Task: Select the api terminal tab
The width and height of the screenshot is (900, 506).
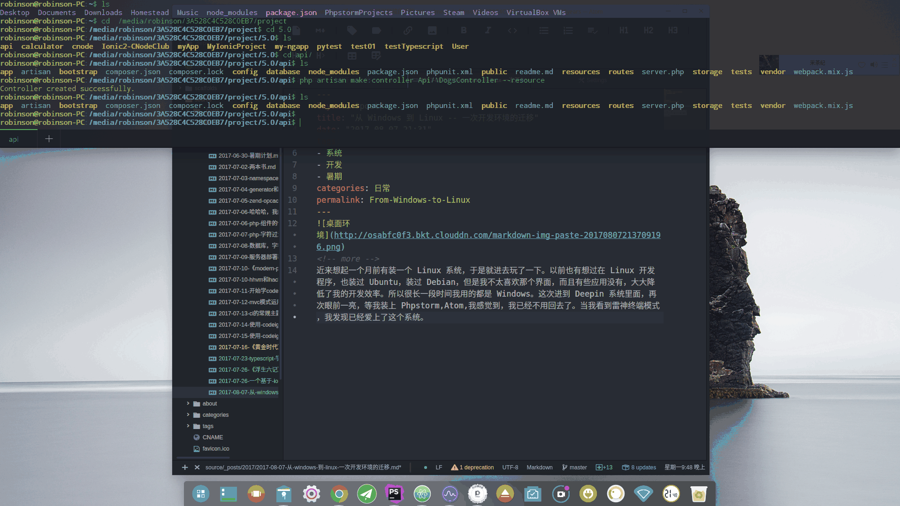Action: click(x=14, y=139)
